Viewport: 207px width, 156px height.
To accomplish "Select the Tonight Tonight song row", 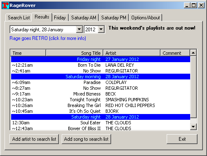I will [x=100, y=100].
